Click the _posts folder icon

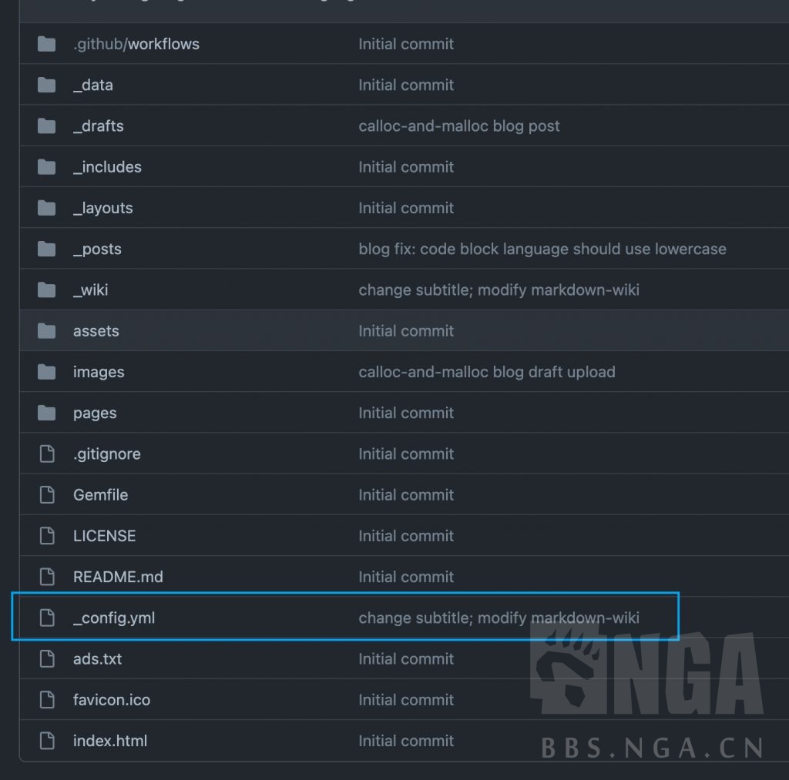46,249
